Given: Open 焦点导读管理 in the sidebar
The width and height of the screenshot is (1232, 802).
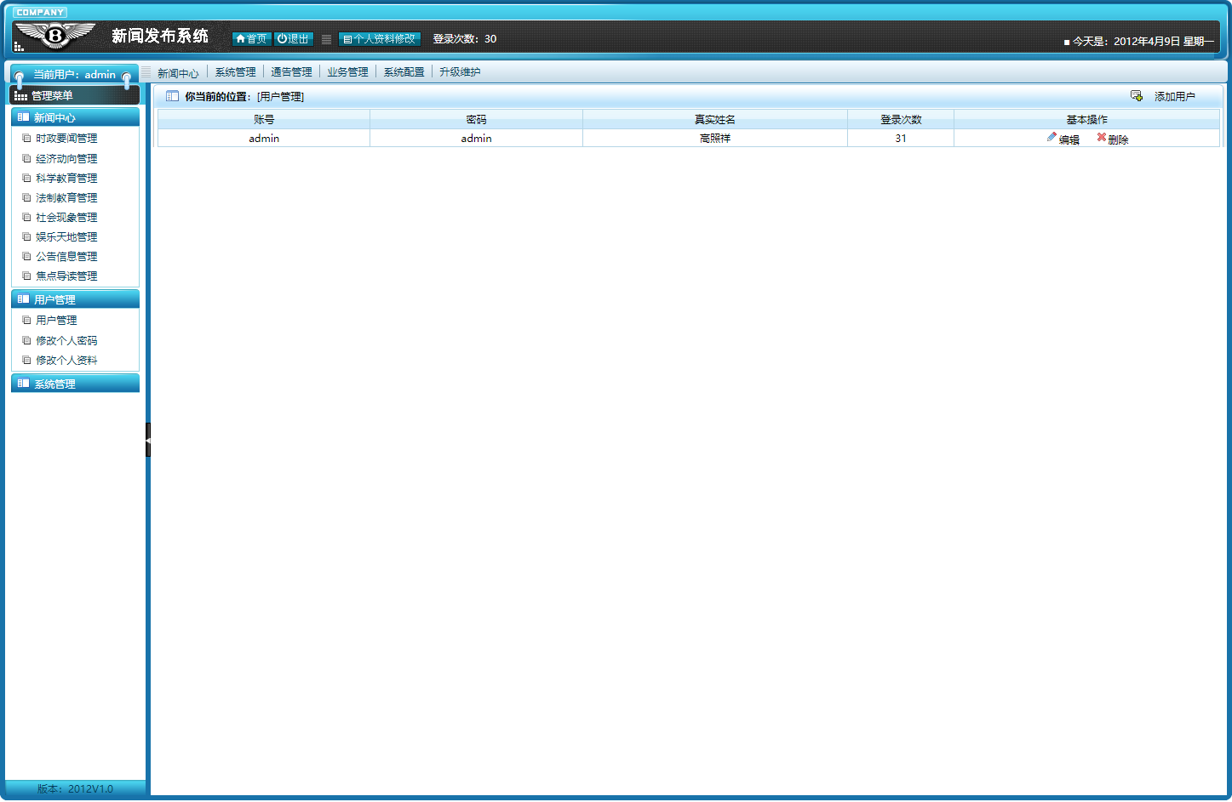Looking at the screenshot, I should click(x=66, y=276).
